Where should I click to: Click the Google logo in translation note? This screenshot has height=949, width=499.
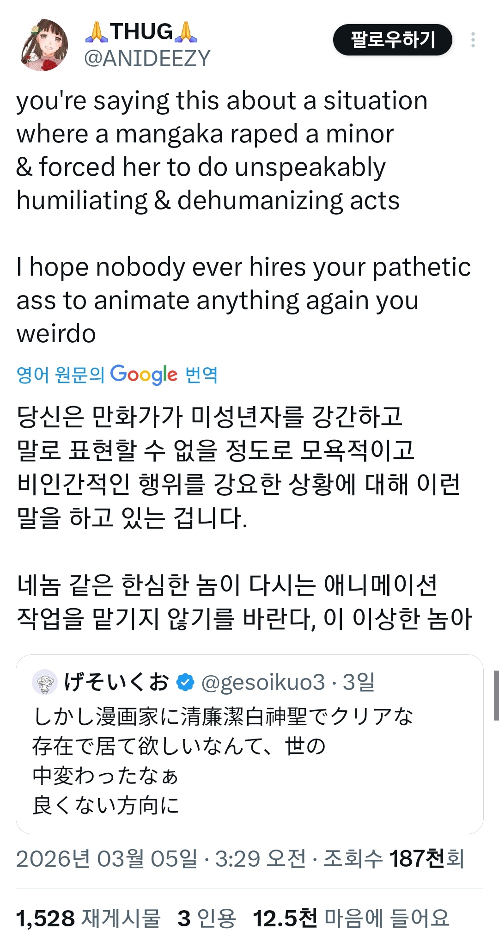point(144,374)
